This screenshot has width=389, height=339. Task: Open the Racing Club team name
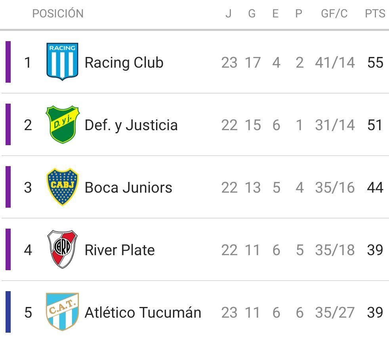(124, 62)
